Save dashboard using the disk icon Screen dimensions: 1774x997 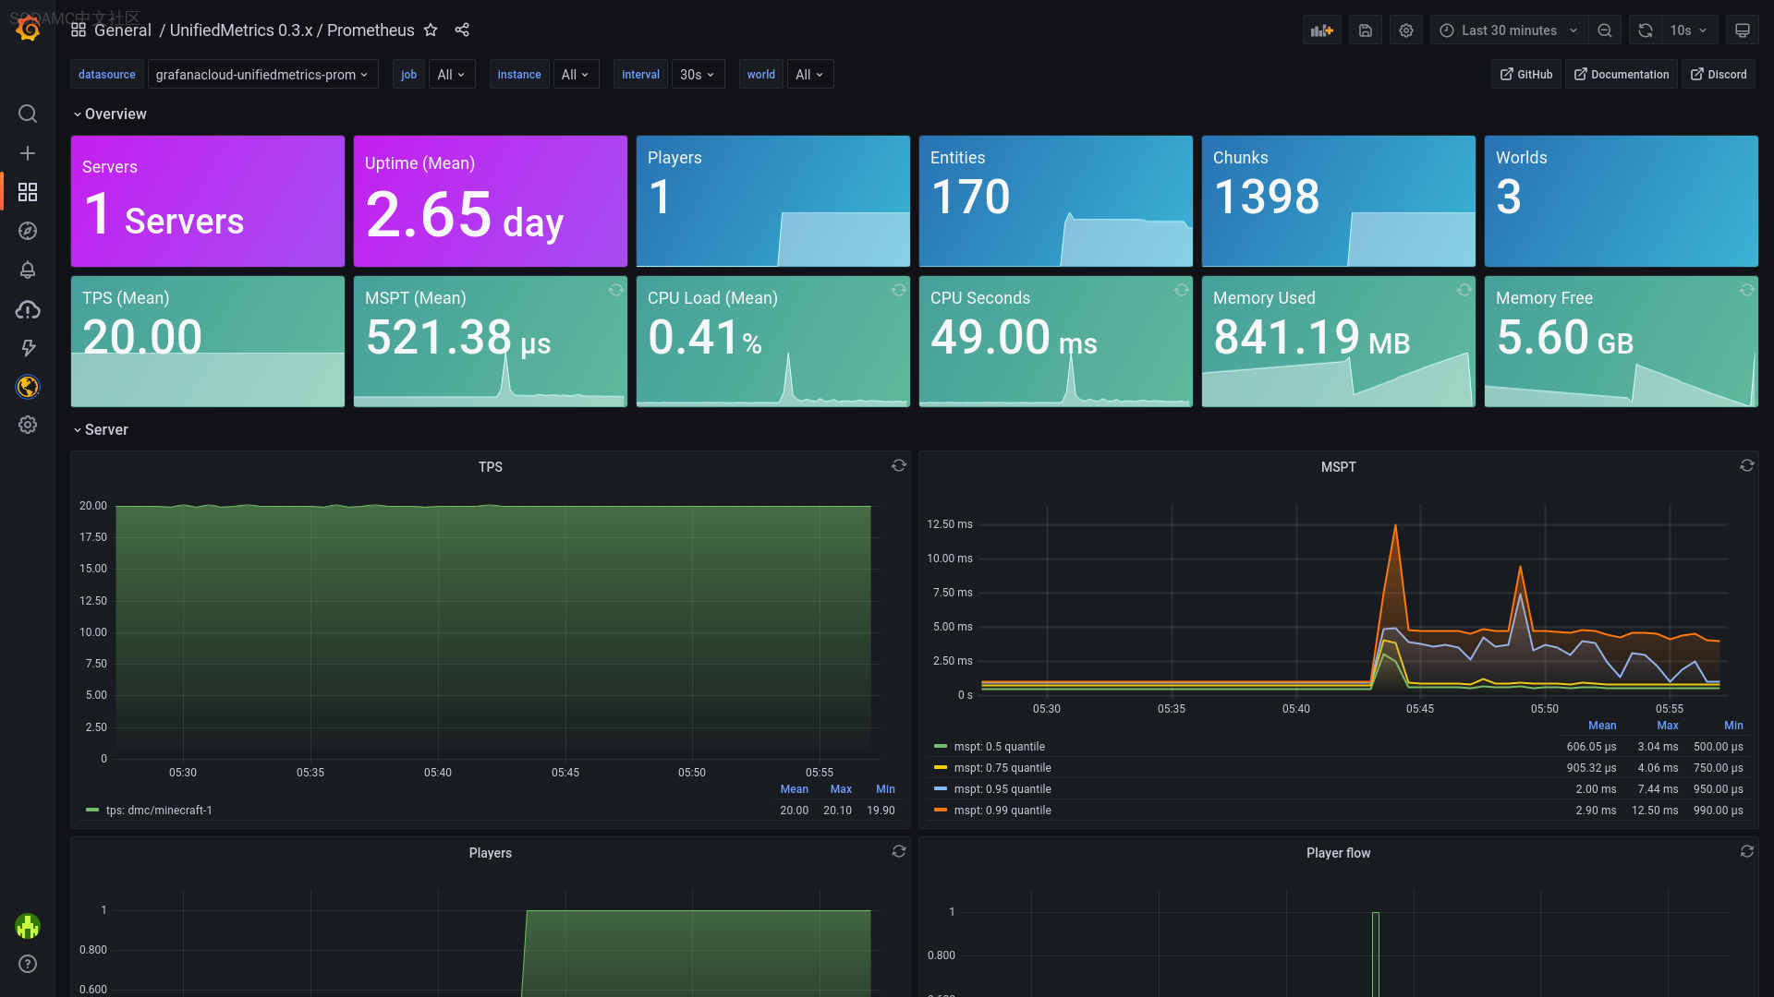click(1365, 30)
